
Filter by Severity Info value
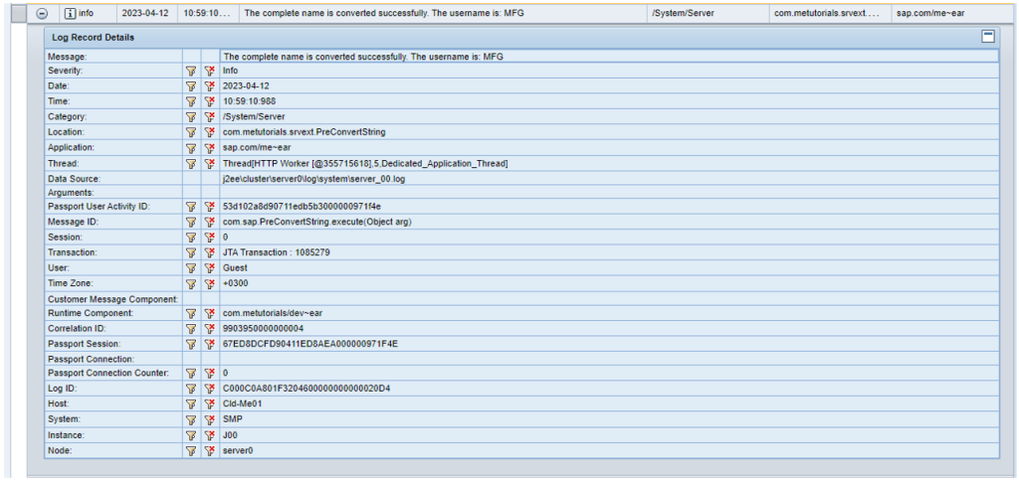point(191,72)
